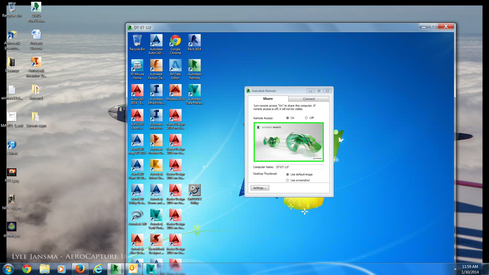Launch Autodesk 360 on remote desktop
489x275 pixels.
pyautogui.click(x=137, y=218)
